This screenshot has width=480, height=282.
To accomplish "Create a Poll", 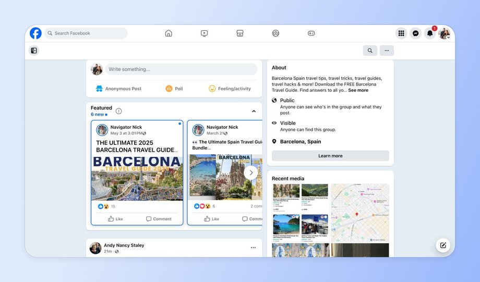I will [x=174, y=89].
